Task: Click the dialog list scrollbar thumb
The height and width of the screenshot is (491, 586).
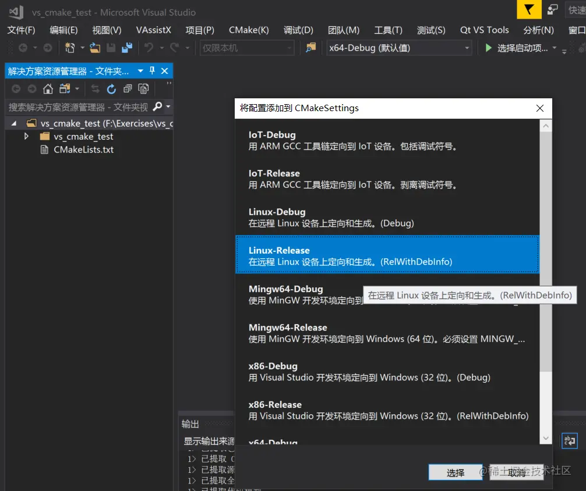Action: [x=546, y=252]
